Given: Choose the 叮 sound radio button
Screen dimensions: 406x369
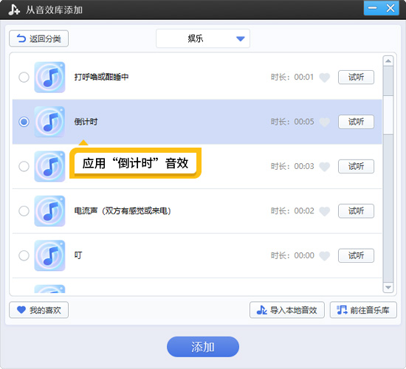Looking at the screenshot, I should pos(24,255).
